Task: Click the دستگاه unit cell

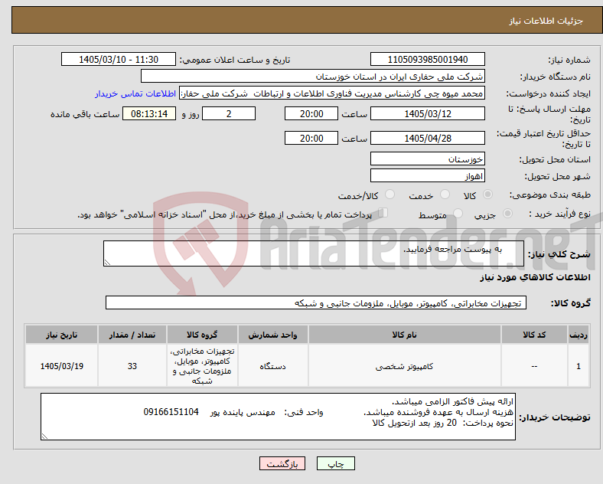Action: pyautogui.click(x=272, y=366)
